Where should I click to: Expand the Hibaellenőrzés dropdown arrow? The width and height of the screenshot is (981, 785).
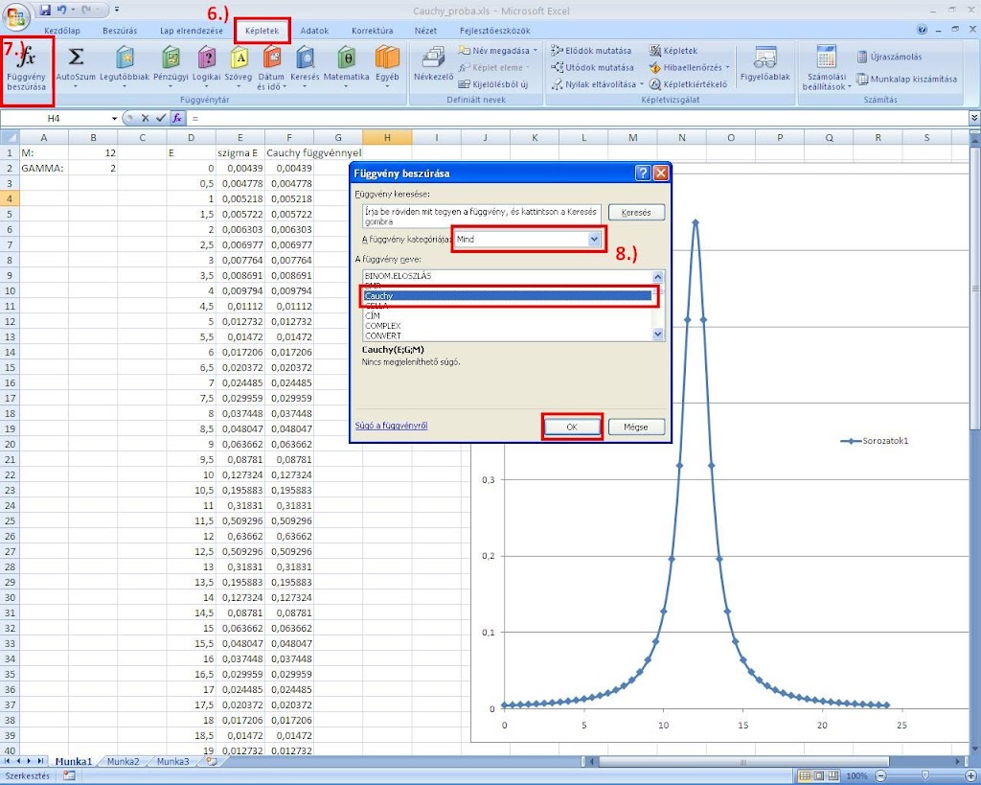pyautogui.click(x=728, y=67)
